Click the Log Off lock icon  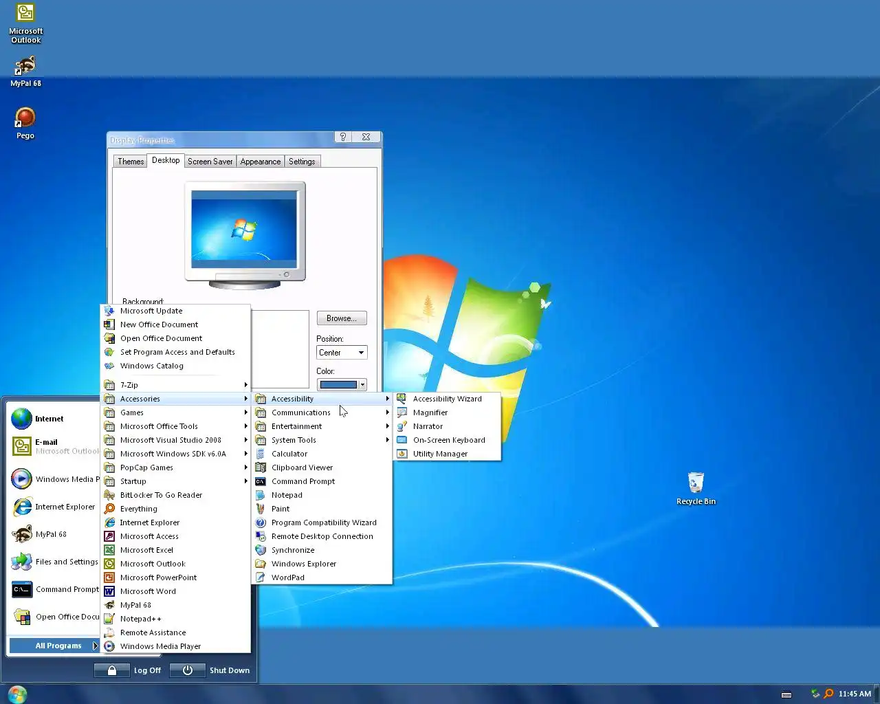click(112, 670)
